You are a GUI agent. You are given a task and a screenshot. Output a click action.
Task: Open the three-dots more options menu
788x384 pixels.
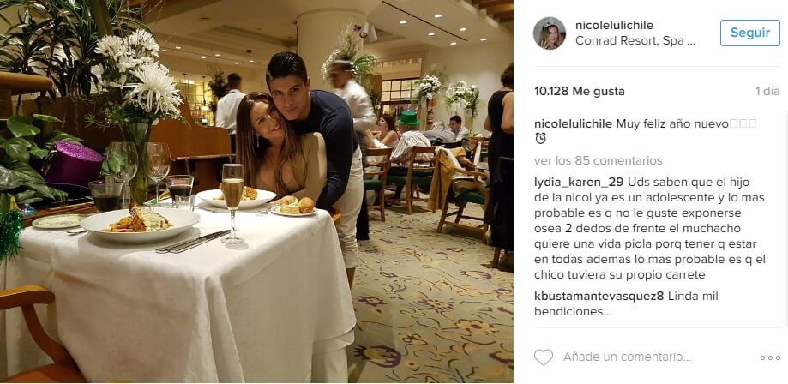click(770, 358)
